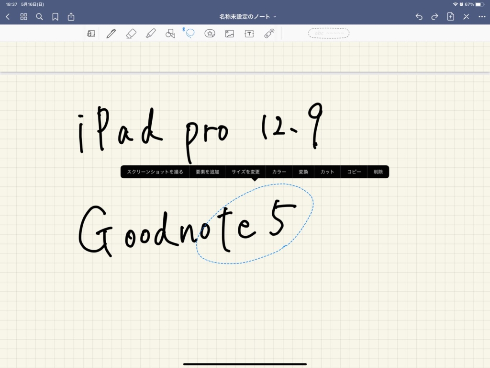Close the editing toolbar with X
490x368 pixels.
[466, 17]
